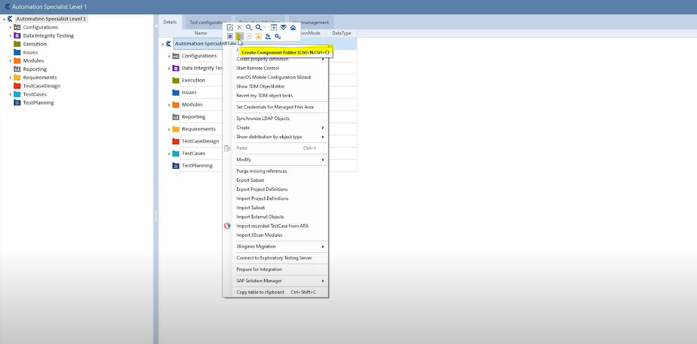Open Show distribution by object type submenu

[281, 137]
